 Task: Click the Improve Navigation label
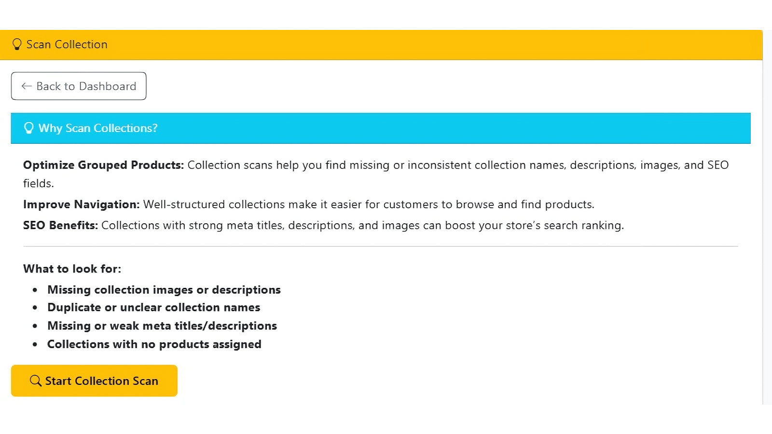[81, 204]
